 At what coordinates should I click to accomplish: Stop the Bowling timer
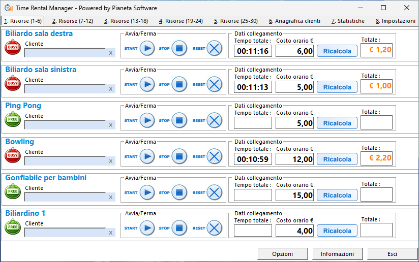click(179, 156)
